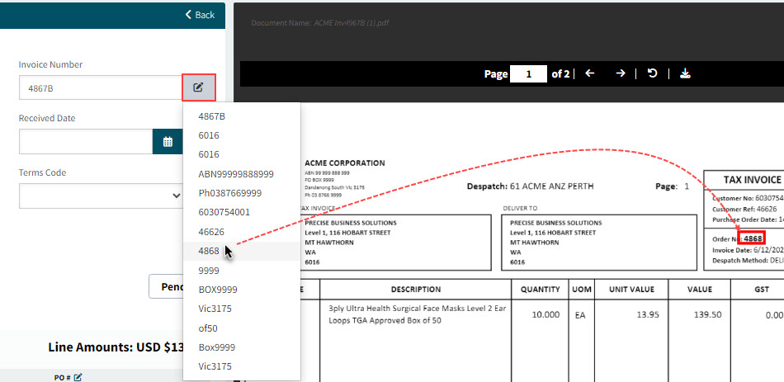Click the PDF page number box
The height and width of the screenshot is (382, 784).
pos(528,74)
